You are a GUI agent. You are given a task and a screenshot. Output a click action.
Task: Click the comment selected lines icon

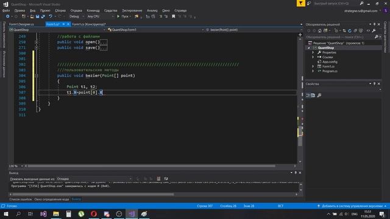pos(160,16)
